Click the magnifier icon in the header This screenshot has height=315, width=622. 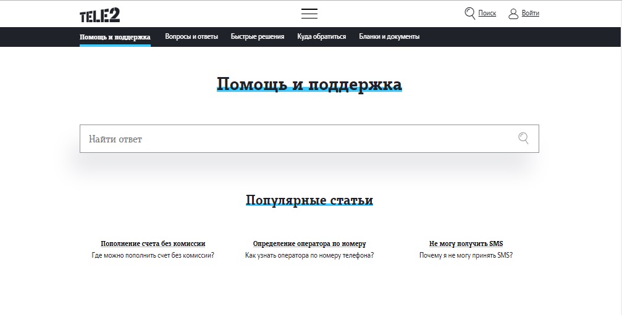tap(470, 13)
